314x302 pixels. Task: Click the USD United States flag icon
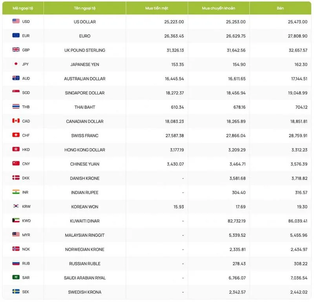[x=16, y=21]
